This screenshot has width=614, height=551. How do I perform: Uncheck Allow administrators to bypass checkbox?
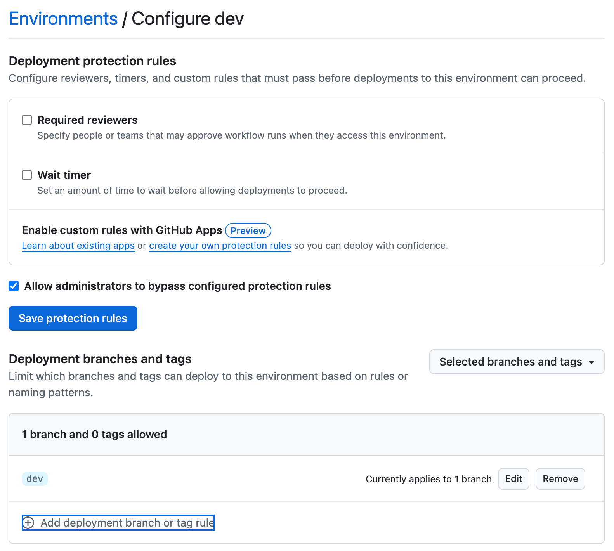pyautogui.click(x=14, y=286)
